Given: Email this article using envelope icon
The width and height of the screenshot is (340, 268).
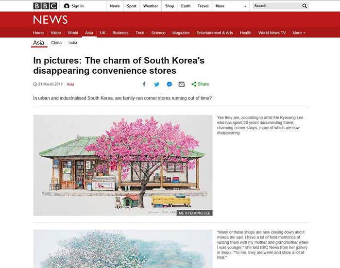Looking at the screenshot, I should (182, 84).
